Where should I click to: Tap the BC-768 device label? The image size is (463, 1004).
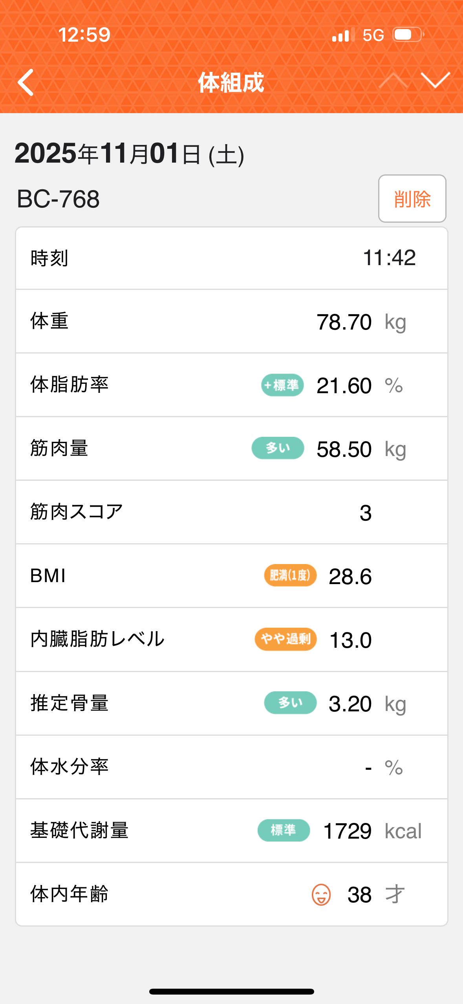58,199
